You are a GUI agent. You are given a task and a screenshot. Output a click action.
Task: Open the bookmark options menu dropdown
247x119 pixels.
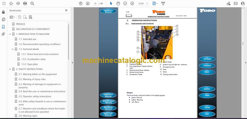click(x=12, y=17)
